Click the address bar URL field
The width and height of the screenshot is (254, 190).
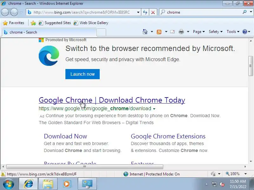pos(82,12)
